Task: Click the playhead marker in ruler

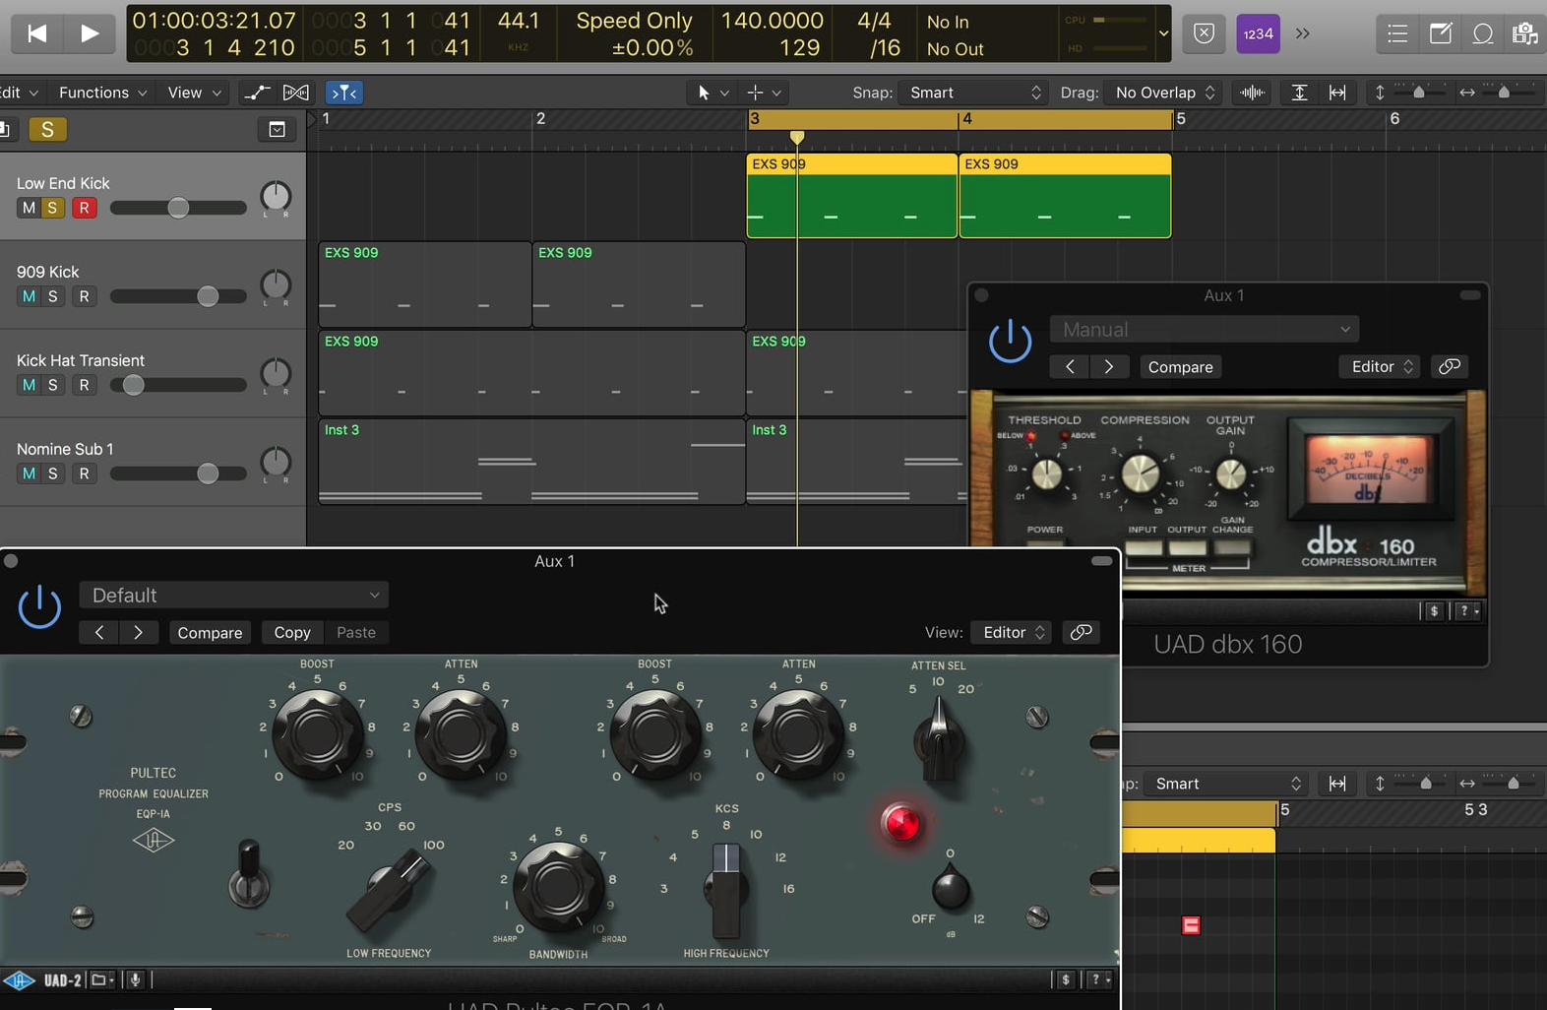Action: click(797, 137)
